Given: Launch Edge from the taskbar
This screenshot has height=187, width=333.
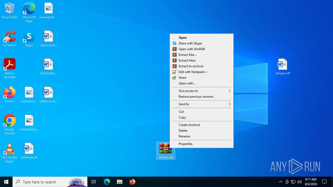Looking at the screenshot, I should point(107,182).
